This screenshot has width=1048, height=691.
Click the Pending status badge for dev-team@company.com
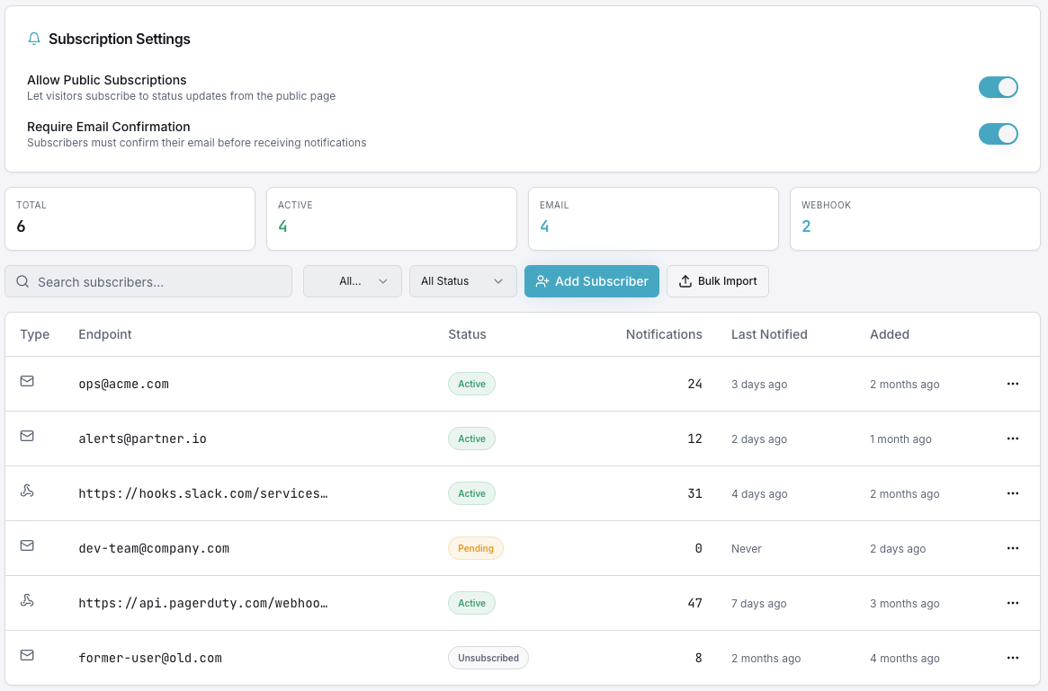pyautogui.click(x=475, y=548)
